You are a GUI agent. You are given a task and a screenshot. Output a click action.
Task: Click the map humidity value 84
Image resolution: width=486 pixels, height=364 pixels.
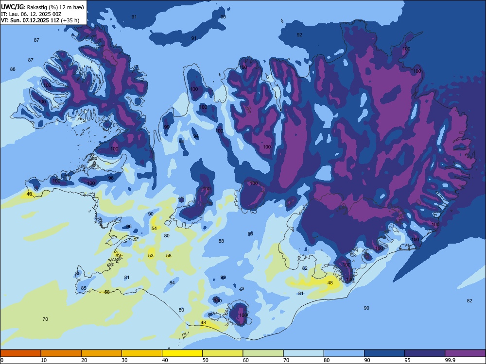coord(172,282)
